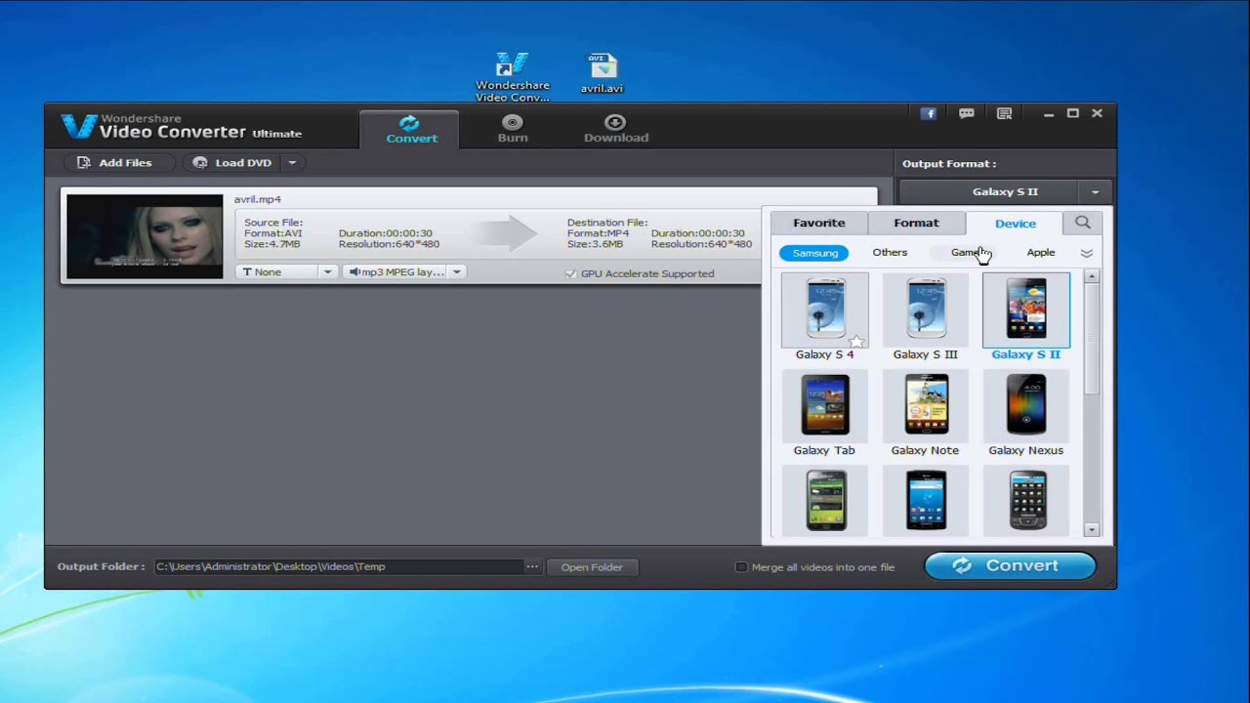Switch to the Burn tab
Viewport: 1250px width, 703px height.
[513, 129]
